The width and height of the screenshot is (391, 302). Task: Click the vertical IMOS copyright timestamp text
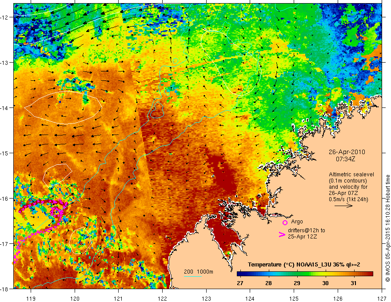387,228
